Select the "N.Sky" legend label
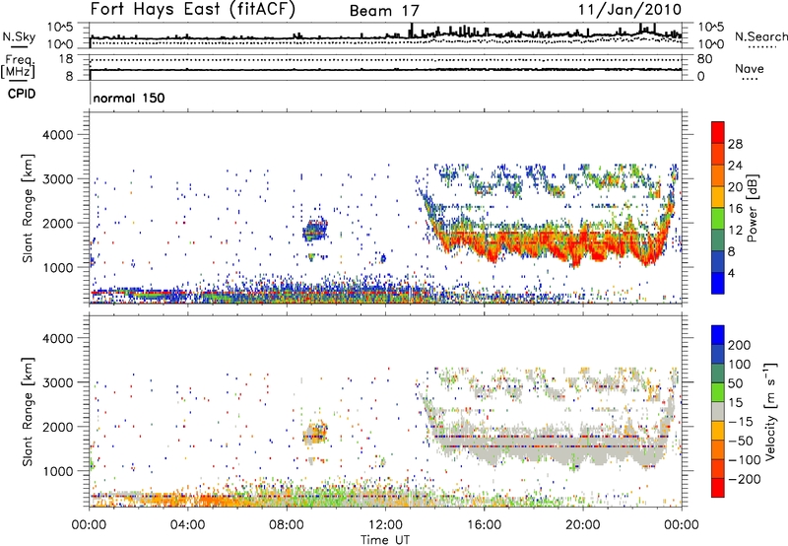Viewport: 788px width, 546px height. (x=19, y=36)
